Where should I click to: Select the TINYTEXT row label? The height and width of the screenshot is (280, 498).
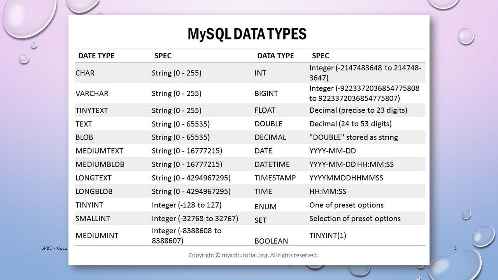[92, 110]
